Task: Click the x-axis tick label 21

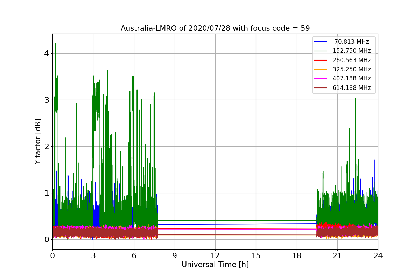Action: coord(337,256)
